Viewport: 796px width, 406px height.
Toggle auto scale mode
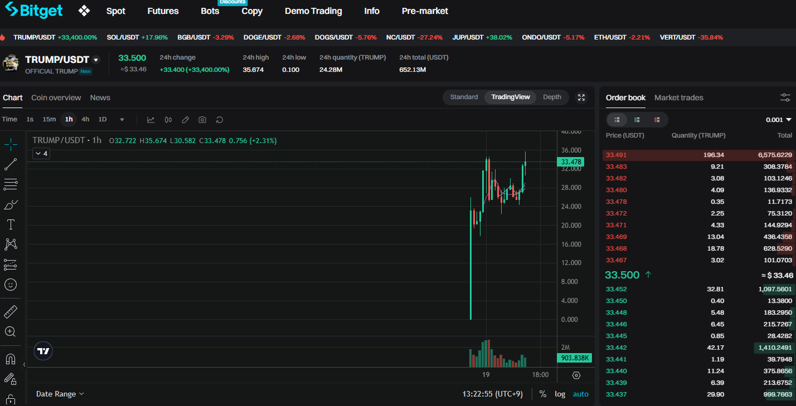(x=581, y=394)
